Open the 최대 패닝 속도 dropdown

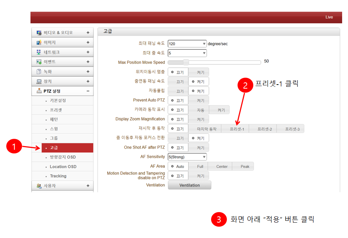pos(187,44)
